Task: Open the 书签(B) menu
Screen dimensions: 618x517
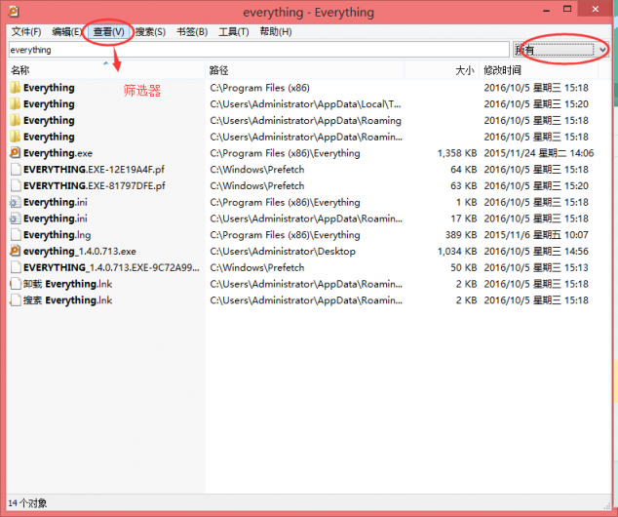Action: tap(192, 31)
